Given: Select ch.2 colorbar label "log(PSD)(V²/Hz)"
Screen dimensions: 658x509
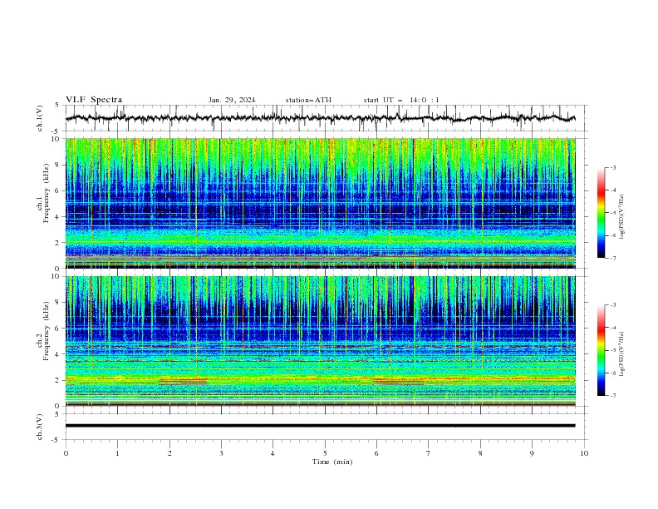Looking at the screenshot, I should pyautogui.click(x=623, y=353).
